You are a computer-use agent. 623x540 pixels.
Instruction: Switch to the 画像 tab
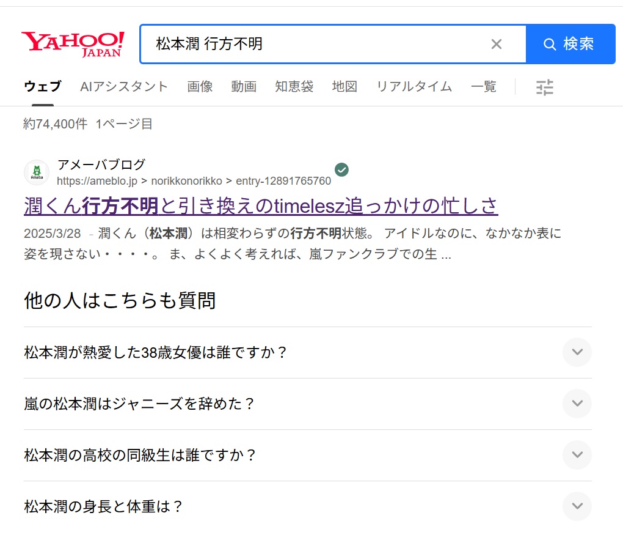(200, 87)
